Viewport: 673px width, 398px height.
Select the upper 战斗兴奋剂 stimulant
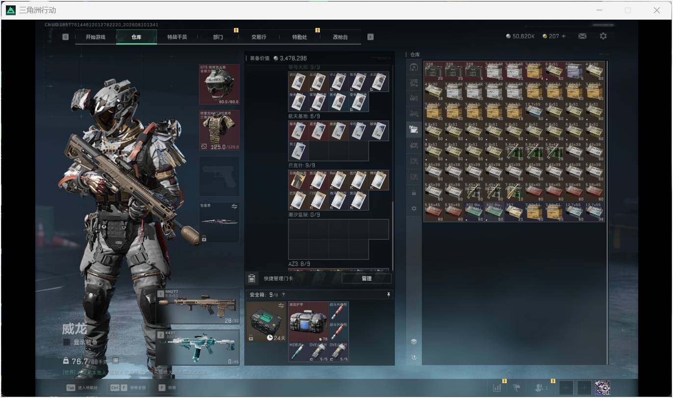tap(339, 312)
